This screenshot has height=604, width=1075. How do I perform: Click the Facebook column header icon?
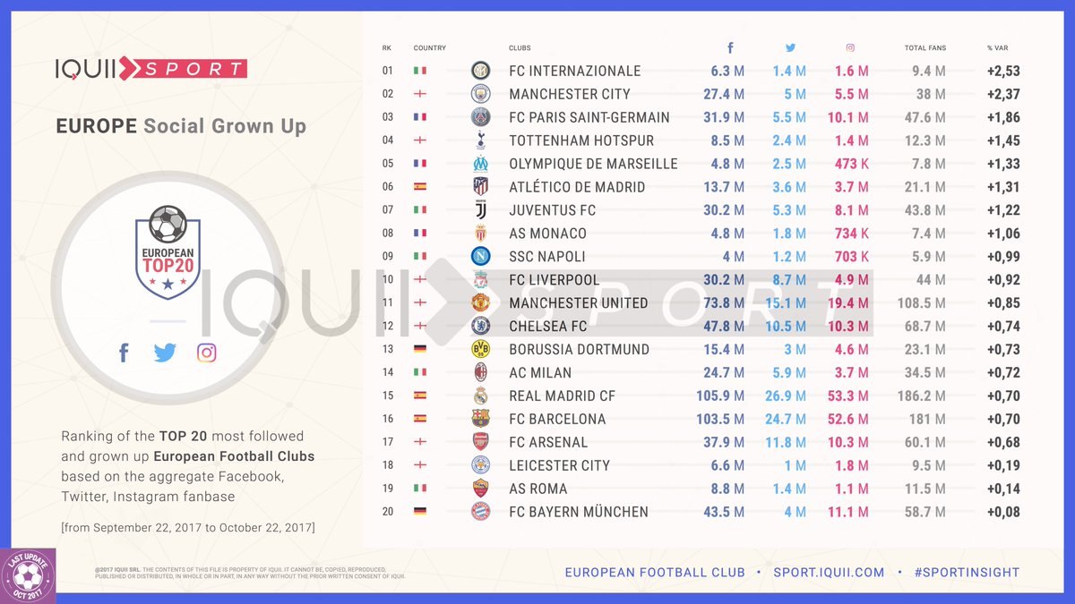(730, 48)
